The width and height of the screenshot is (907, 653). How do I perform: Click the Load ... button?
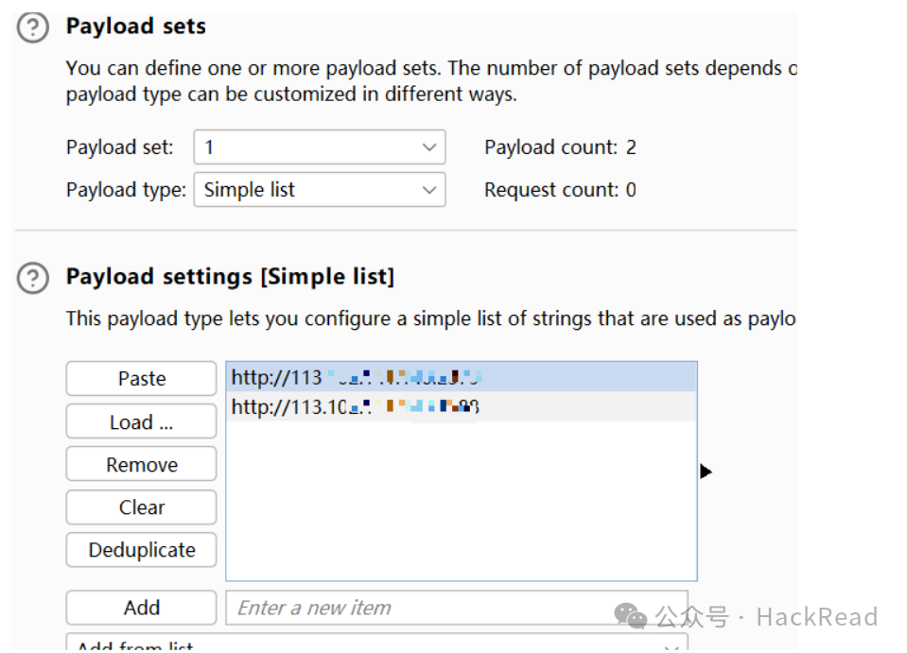click(x=141, y=421)
